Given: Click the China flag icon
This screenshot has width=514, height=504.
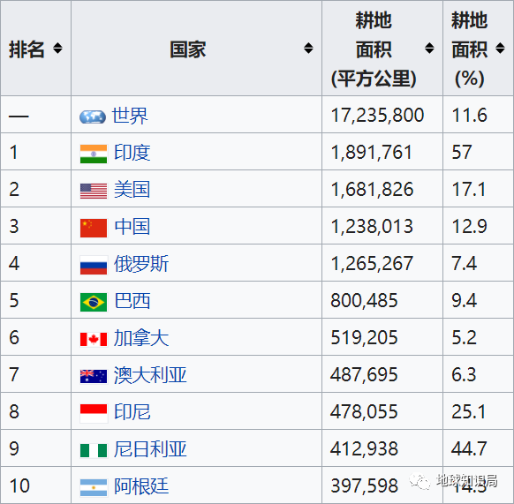Looking at the screenshot, I should pyautogui.click(x=94, y=228).
